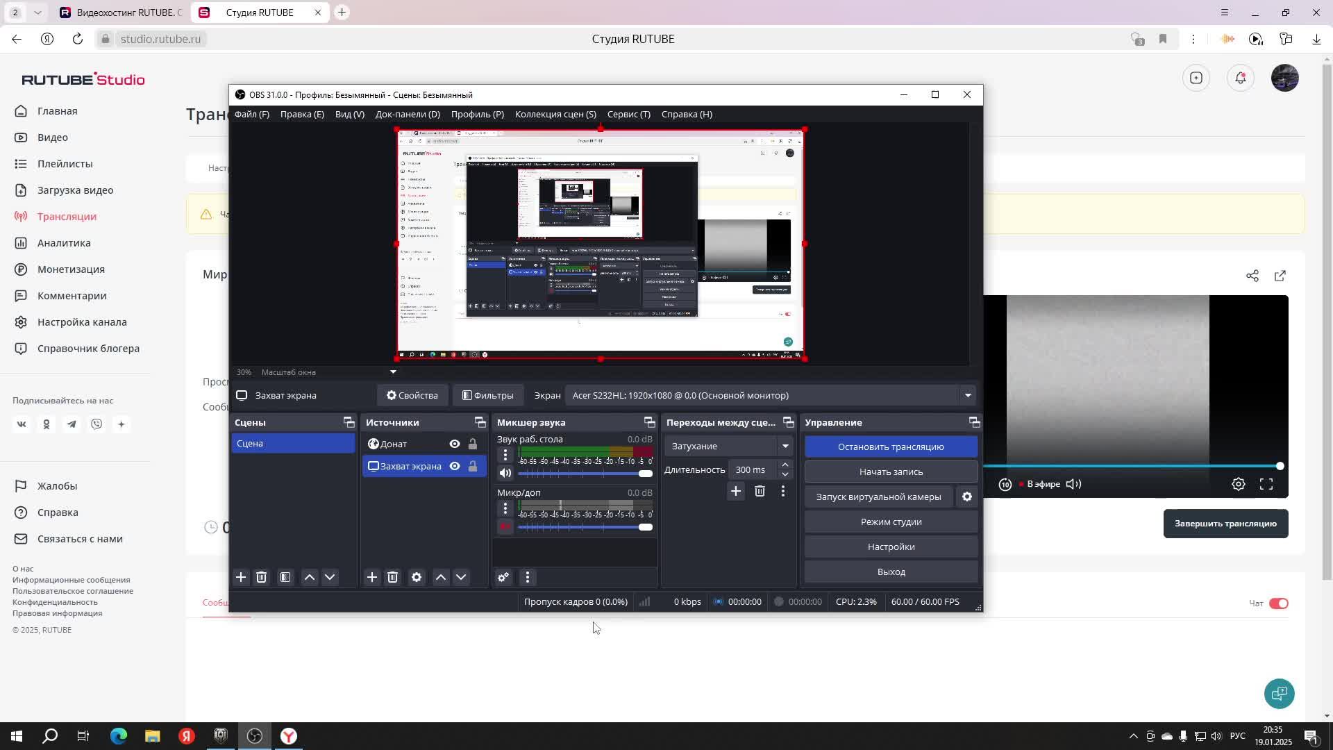Pop out the Управление dock panel
The image size is (1333, 750).
[x=974, y=422]
